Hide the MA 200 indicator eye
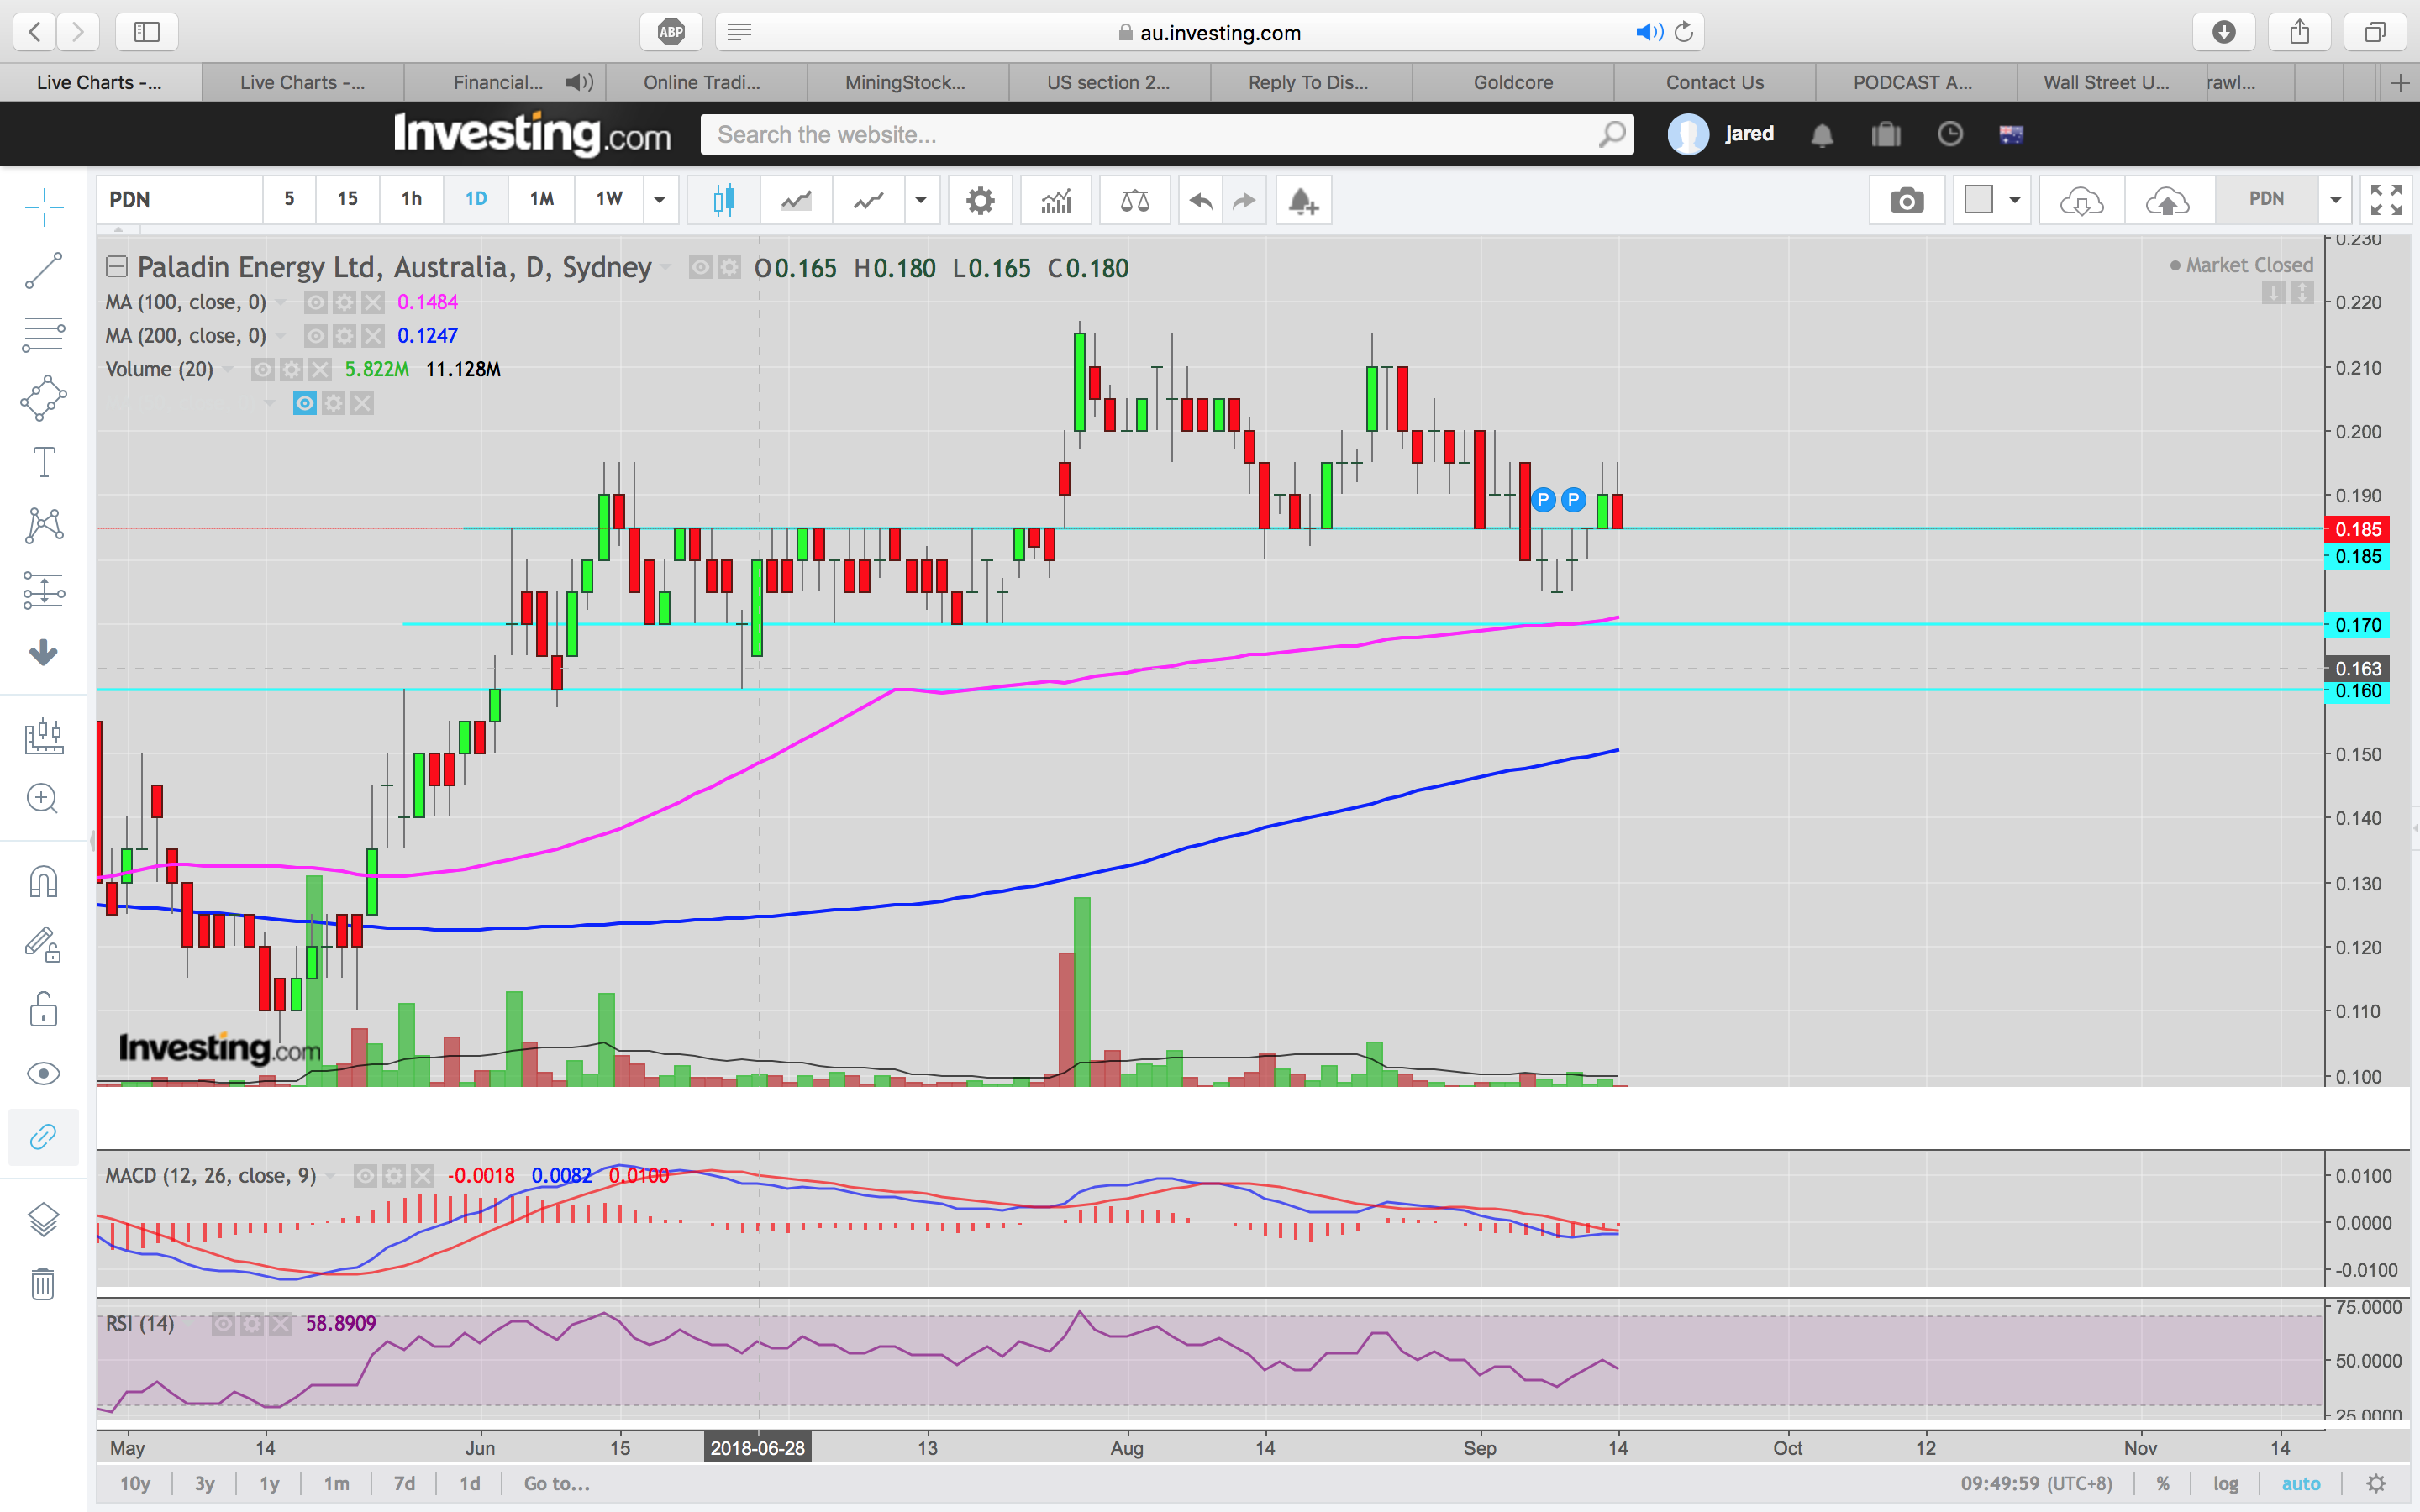The image size is (2420, 1512). click(x=315, y=336)
